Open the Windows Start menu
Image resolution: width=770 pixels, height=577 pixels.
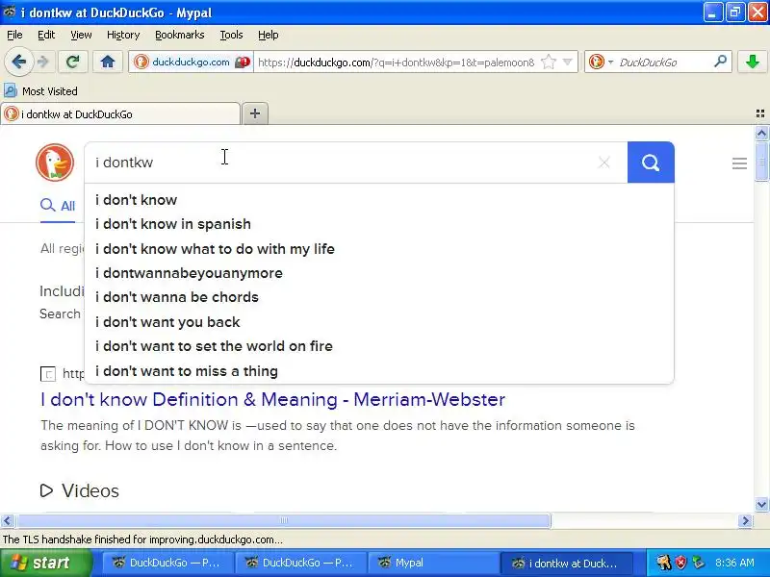tap(45, 563)
